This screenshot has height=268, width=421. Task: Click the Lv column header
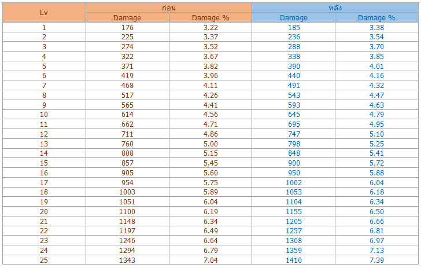click(44, 13)
